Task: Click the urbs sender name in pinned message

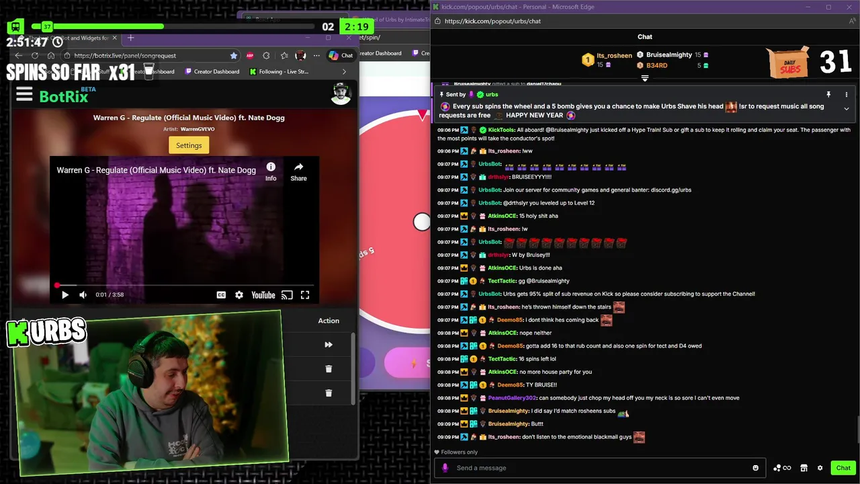Action: point(492,95)
